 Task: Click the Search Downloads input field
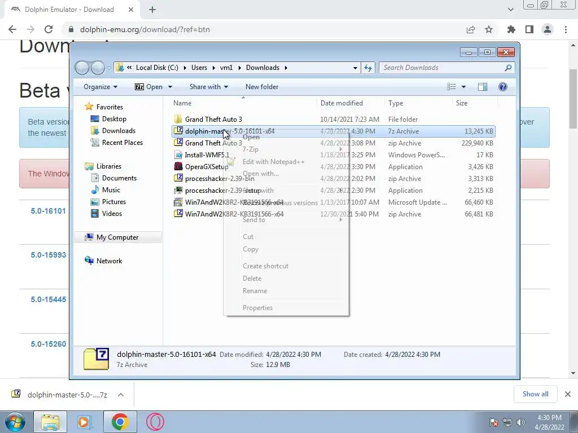[x=441, y=68]
